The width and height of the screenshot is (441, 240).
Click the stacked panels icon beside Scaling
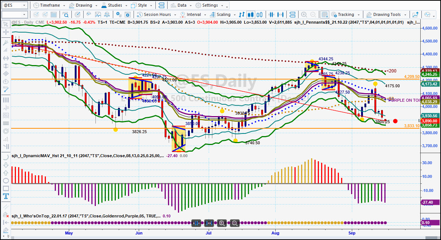pyautogui.click(x=292, y=15)
